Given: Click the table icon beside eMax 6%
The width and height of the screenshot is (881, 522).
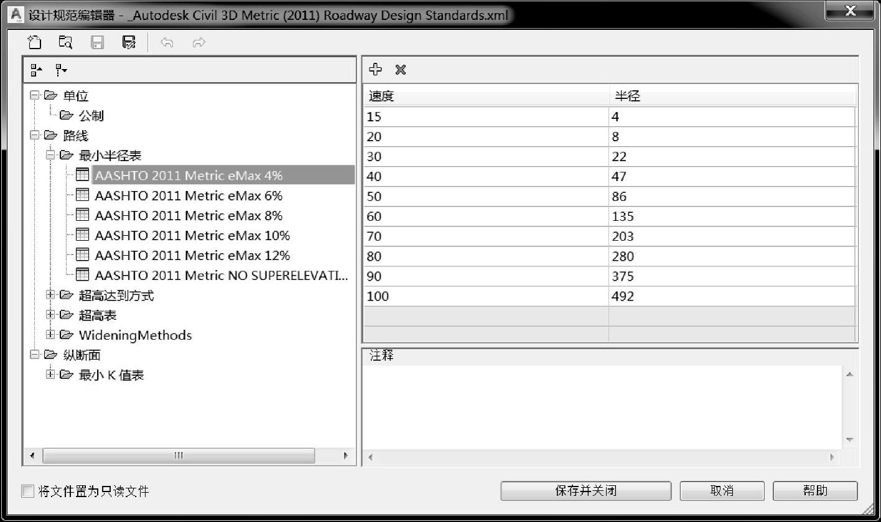Looking at the screenshot, I should [82, 195].
